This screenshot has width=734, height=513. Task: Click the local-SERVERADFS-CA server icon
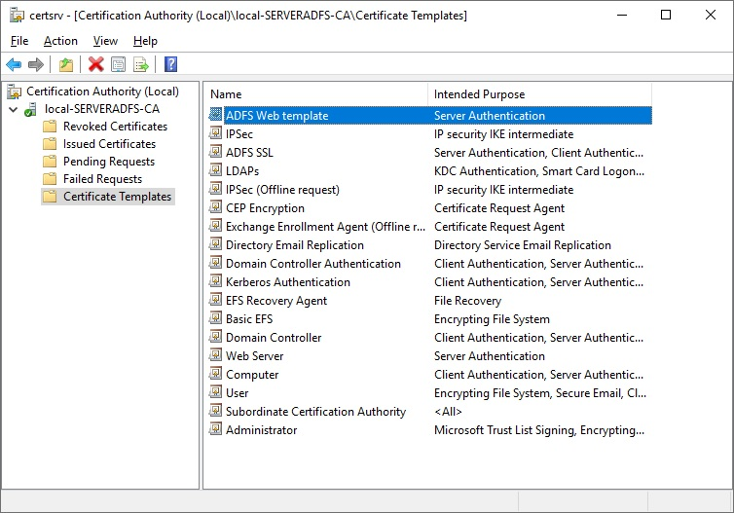click(32, 109)
